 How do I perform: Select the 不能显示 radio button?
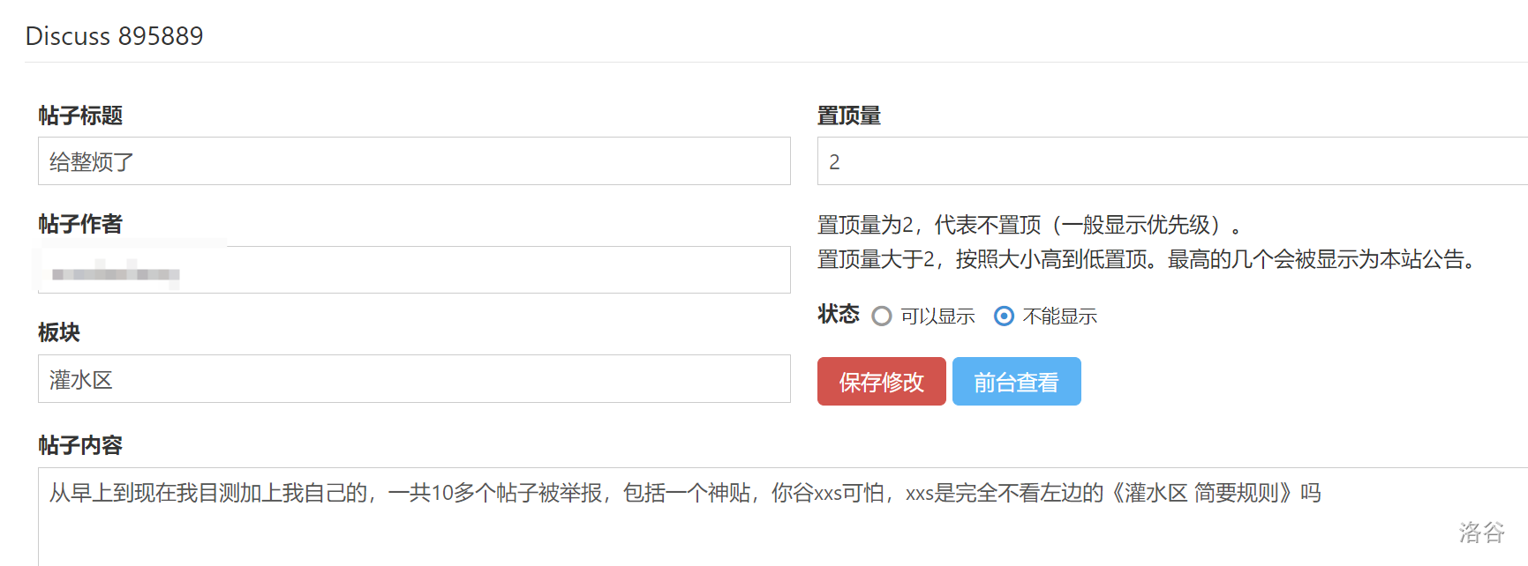1004,317
